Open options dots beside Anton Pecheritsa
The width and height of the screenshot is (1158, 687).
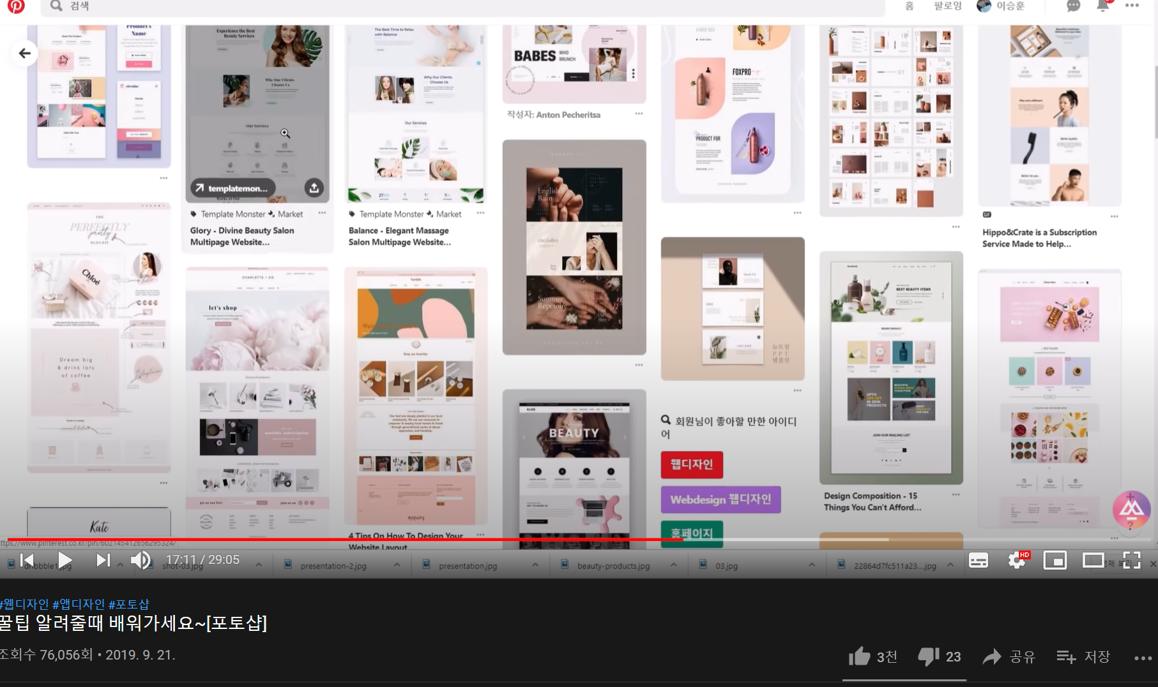tap(639, 114)
